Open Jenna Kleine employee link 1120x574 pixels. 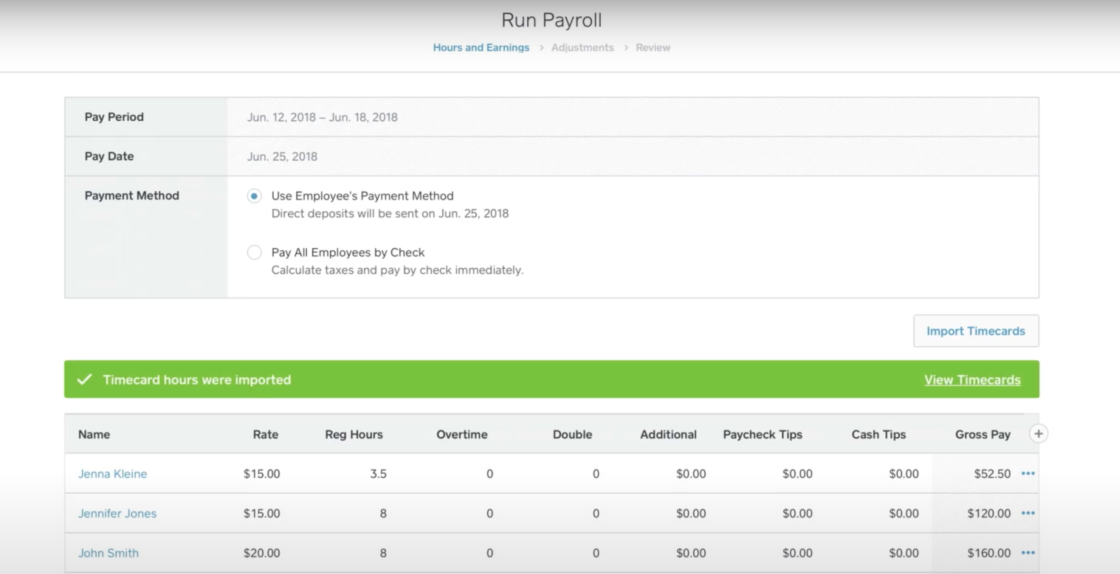113,473
